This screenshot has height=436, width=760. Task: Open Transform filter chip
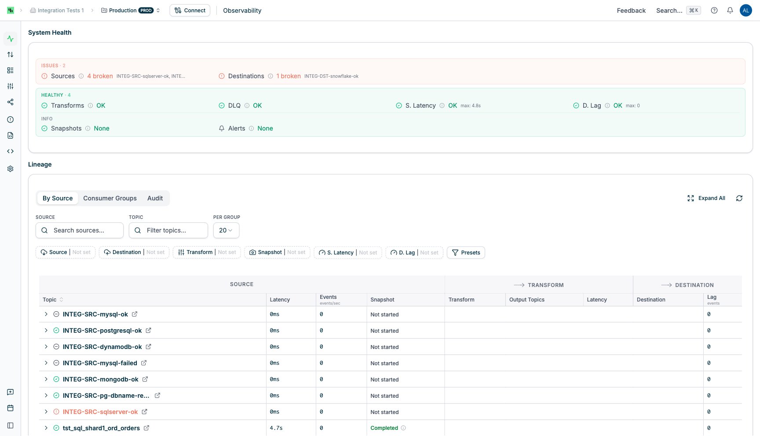(x=207, y=252)
